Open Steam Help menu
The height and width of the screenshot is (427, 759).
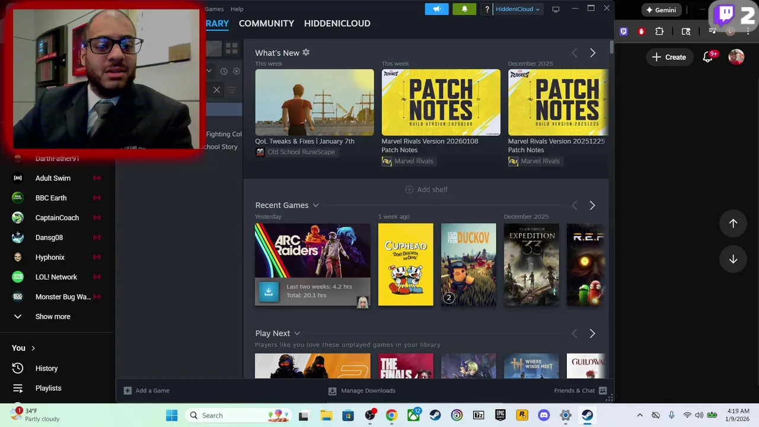237,9
